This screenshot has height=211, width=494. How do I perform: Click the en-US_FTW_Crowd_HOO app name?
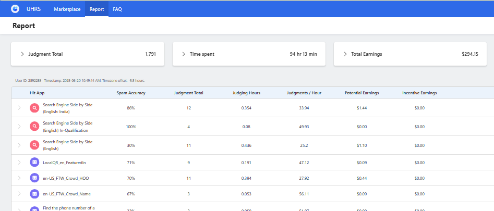[x=66, y=178]
